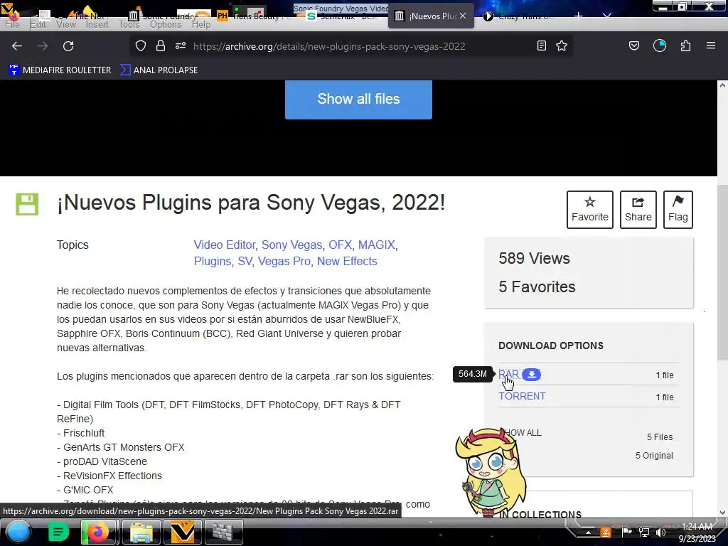This screenshot has width=728, height=546.
Task: Open the green chat app in taskbar
Action: (x=58, y=532)
